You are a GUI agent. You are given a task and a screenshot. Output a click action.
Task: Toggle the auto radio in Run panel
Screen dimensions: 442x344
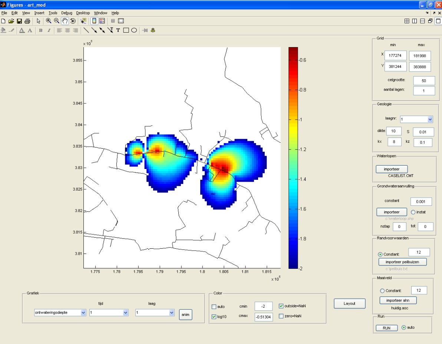coord(404,327)
